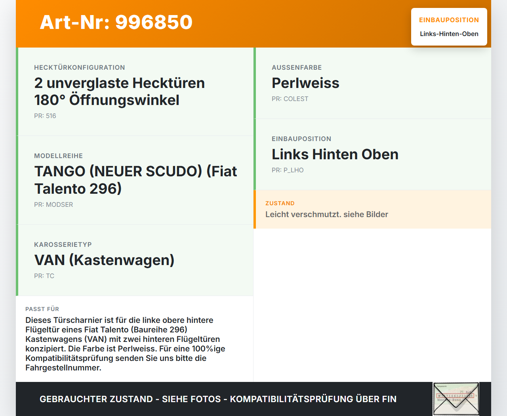Click 'TANGO (NEUER SCUDO) (Fiat Talento 296)' value

(x=135, y=180)
